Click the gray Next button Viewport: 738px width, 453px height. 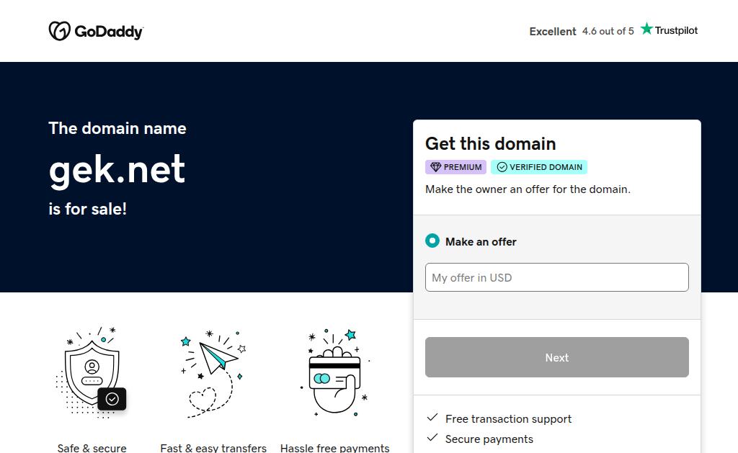557,357
